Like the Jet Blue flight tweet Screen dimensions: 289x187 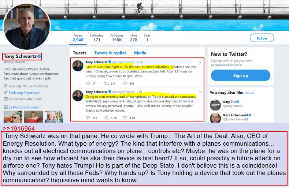click(x=125, y=83)
